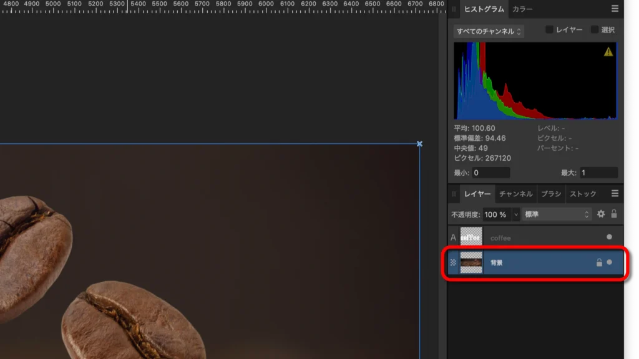The image size is (639, 359).
Task: Select the coffee layer thumbnail
Action: point(471,237)
